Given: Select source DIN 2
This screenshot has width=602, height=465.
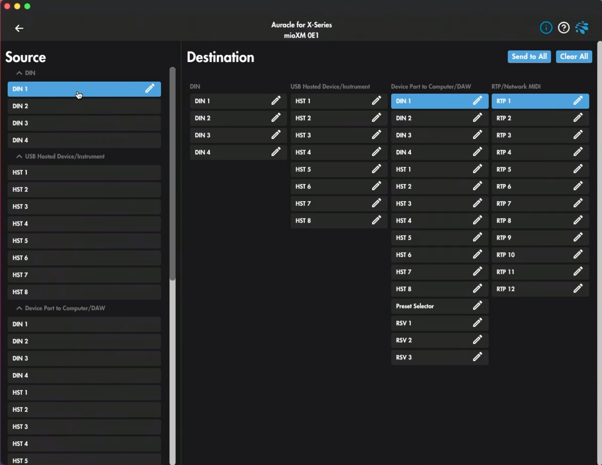Looking at the screenshot, I should coord(84,106).
